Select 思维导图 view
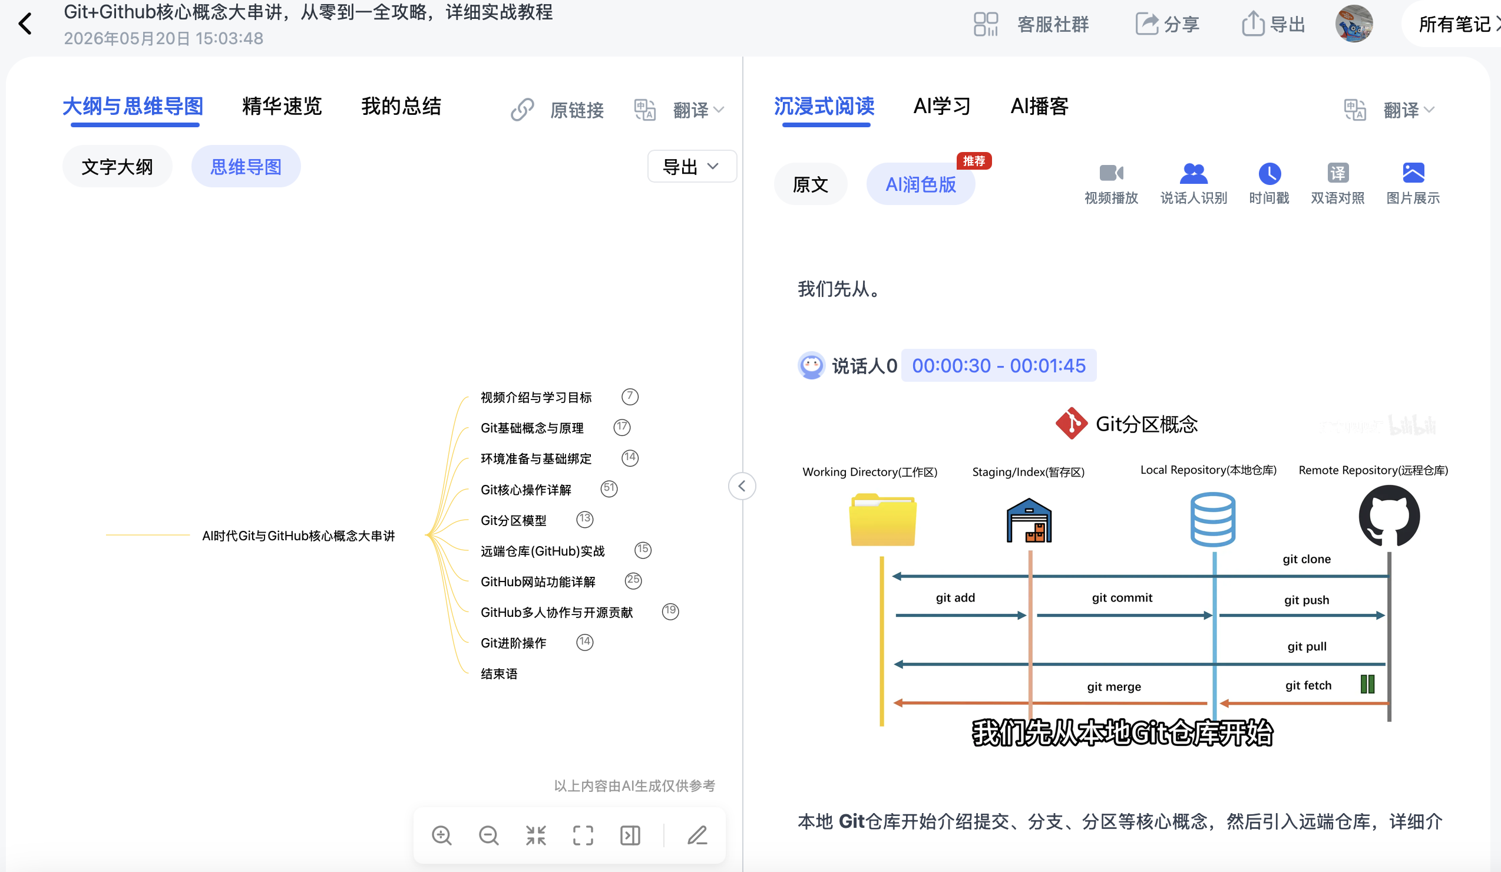The width and height of the screenshot is (1501, 872). (x=246, y=167)
